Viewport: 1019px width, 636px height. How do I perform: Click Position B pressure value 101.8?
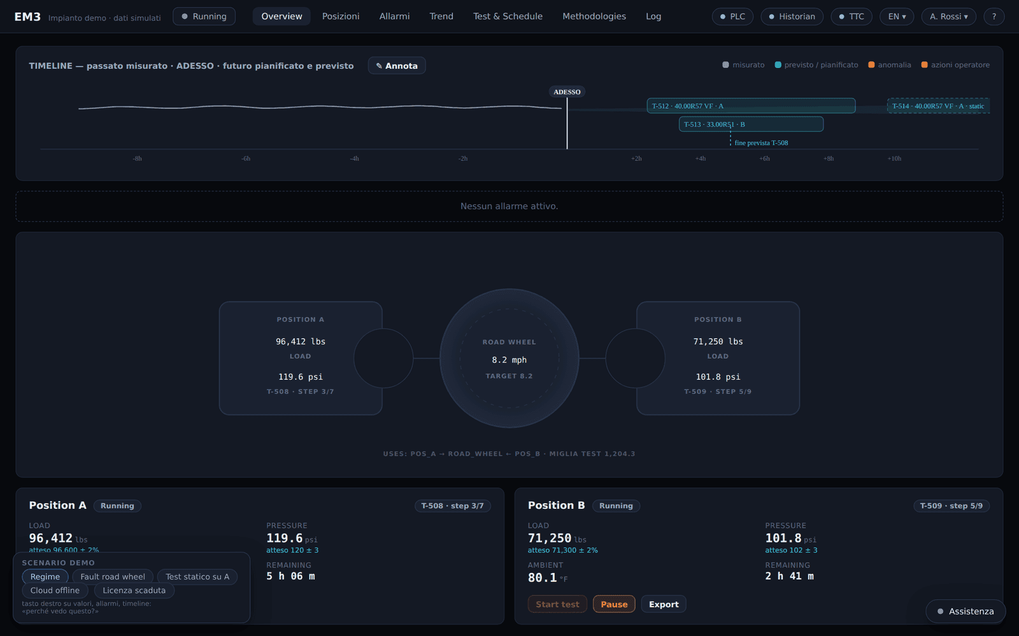pyautogui.click(x=783, y=538)
